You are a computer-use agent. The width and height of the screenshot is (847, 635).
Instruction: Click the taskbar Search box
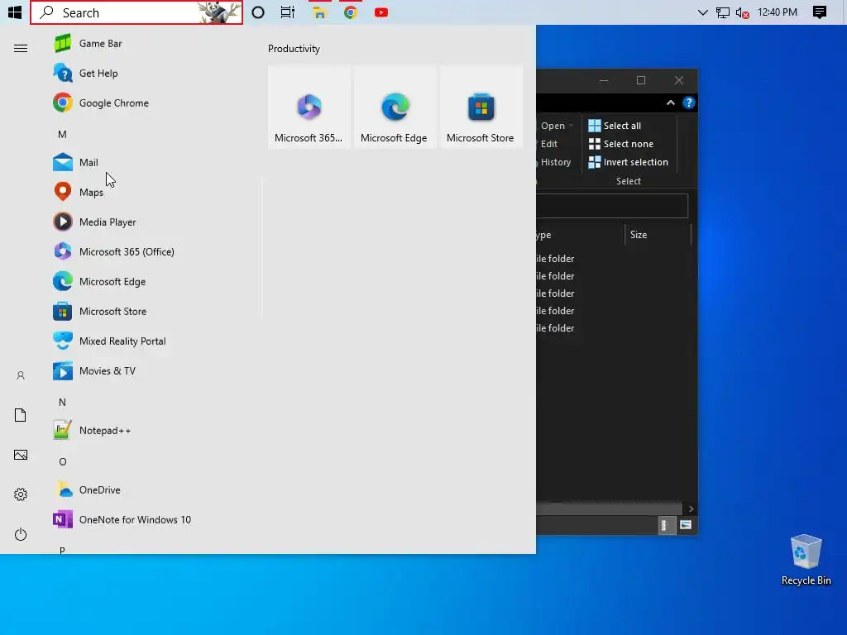tap(136, 12)
